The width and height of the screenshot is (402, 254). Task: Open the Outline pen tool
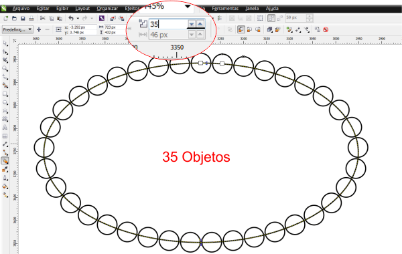(5, 178)
